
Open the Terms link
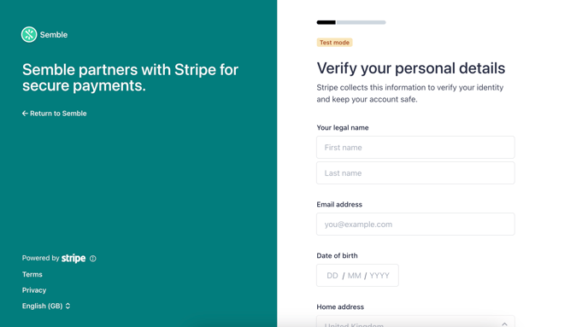click(32, 275)
